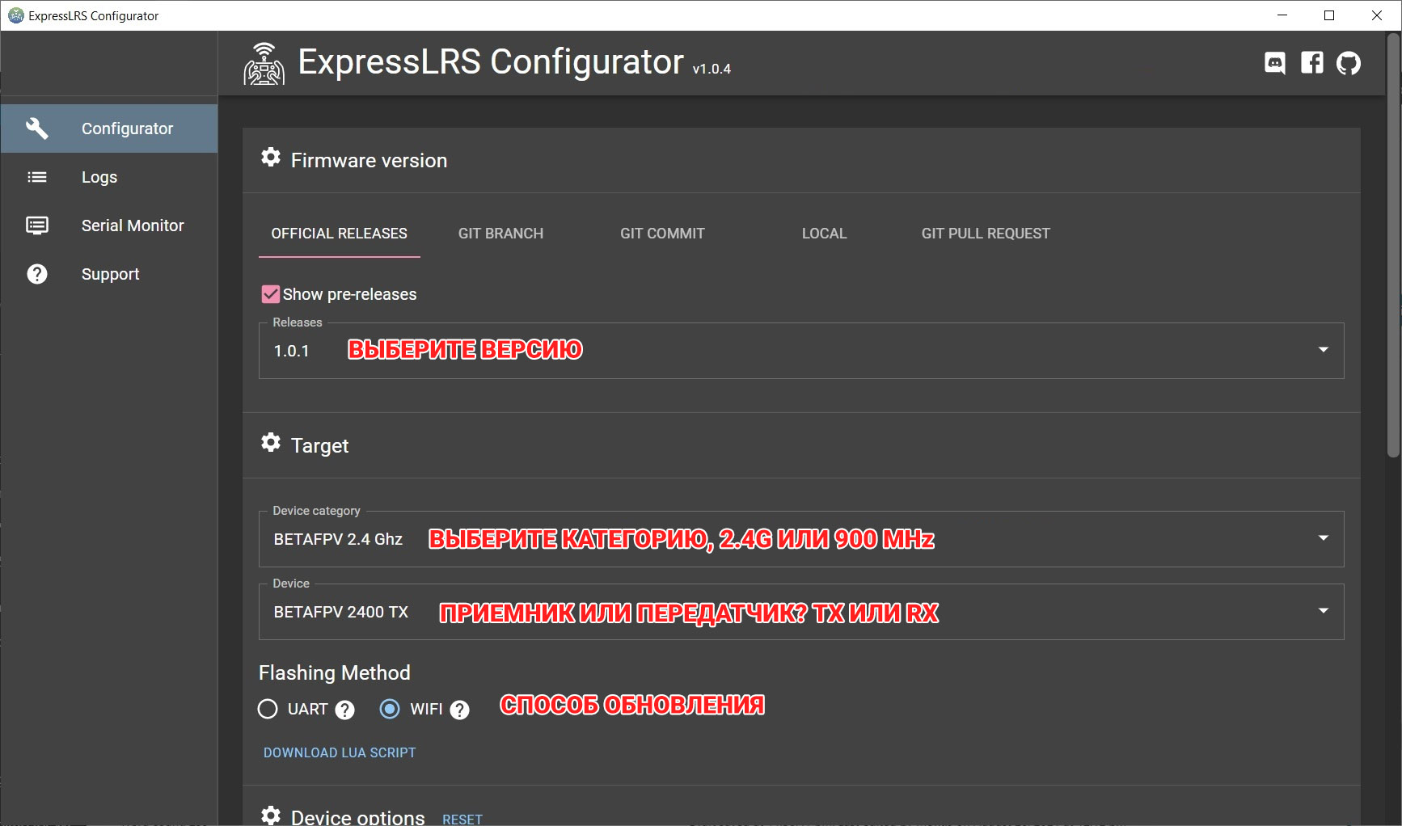Switch to Git Commit tab
This screenshot has height=826, width=1402.
point(663,234)
